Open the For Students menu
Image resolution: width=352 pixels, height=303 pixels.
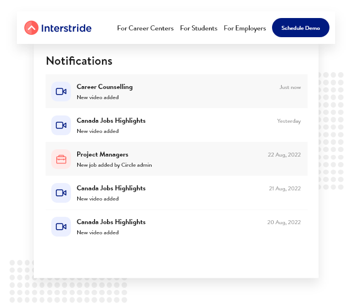click(199, 28)
